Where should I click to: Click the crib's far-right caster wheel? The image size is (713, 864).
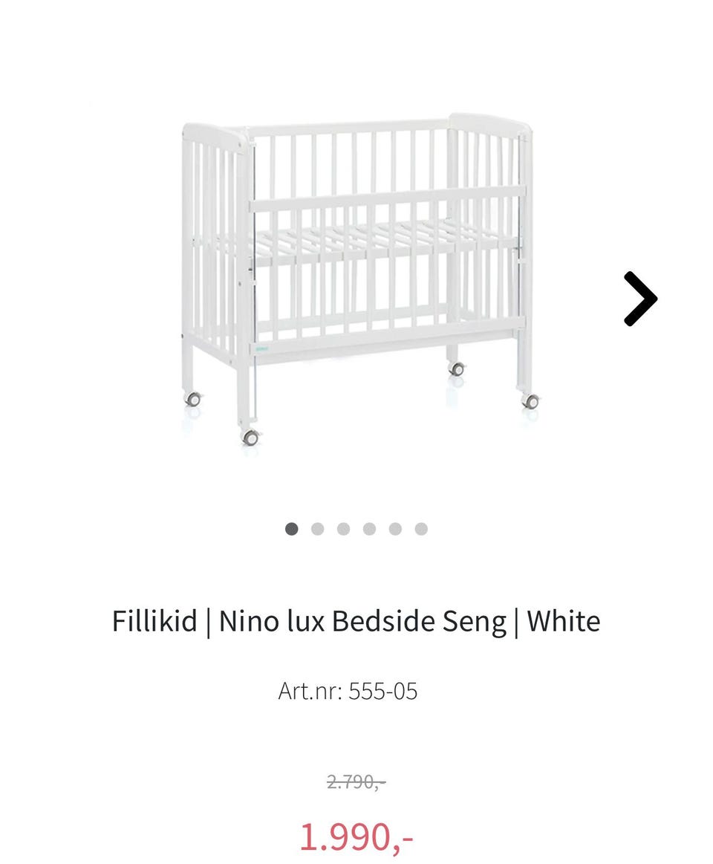530,401
